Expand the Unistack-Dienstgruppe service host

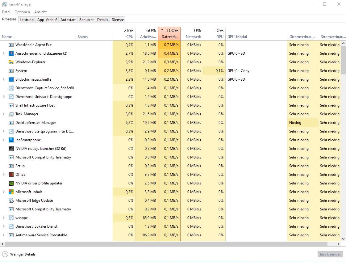[3, 96]
